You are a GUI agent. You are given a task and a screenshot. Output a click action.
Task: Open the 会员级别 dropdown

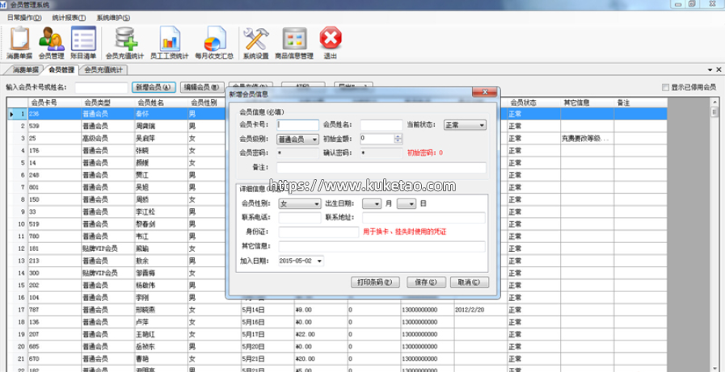click(297, 139)
